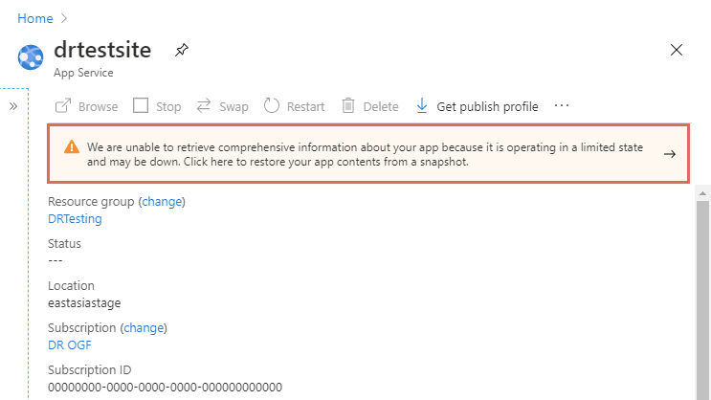Open the DRTesting resource group

[75, 218]
